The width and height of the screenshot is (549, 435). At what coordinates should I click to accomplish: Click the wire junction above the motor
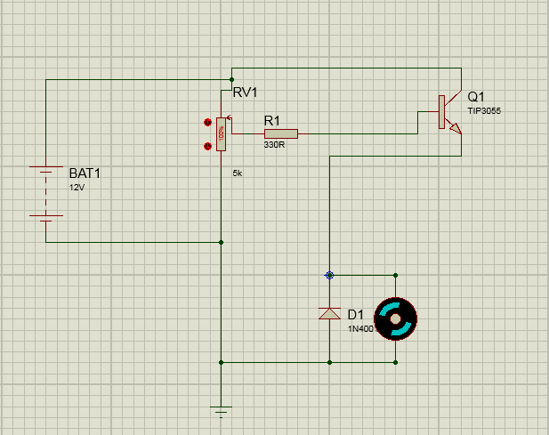point(395,276)
